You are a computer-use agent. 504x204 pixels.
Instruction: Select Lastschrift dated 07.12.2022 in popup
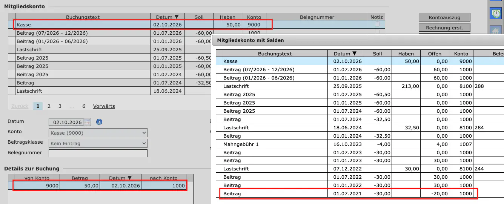[x=360, y=169]
